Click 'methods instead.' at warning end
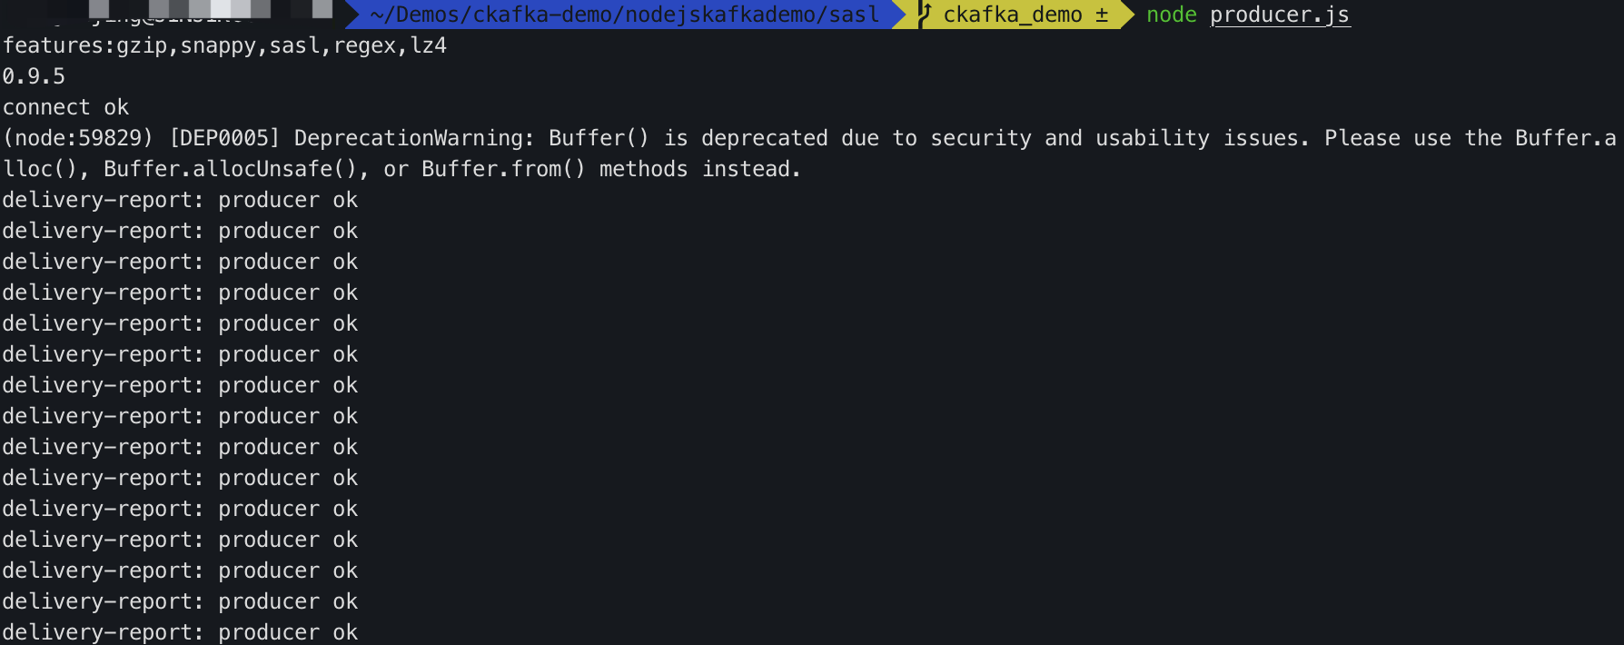This screenshot has height=645, width=1624. point(699,169)
